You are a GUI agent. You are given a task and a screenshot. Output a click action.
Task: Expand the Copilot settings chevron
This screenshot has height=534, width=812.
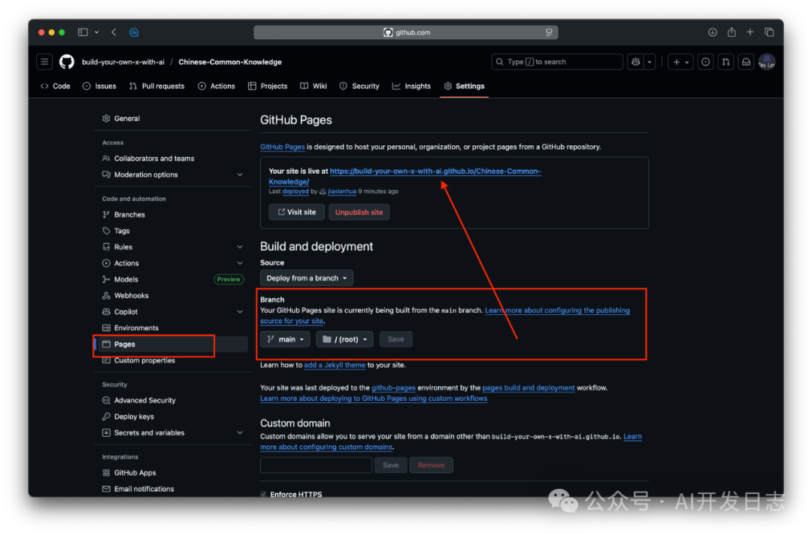pyautogui.click(x=240, y=312)
